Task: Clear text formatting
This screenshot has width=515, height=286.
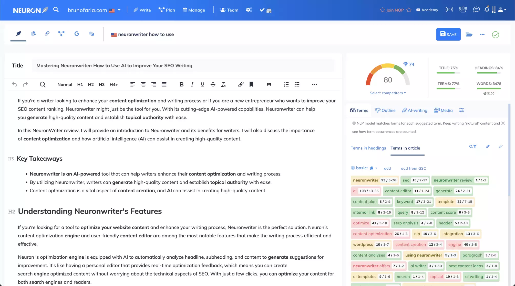Action: click(x=223, y=84)
